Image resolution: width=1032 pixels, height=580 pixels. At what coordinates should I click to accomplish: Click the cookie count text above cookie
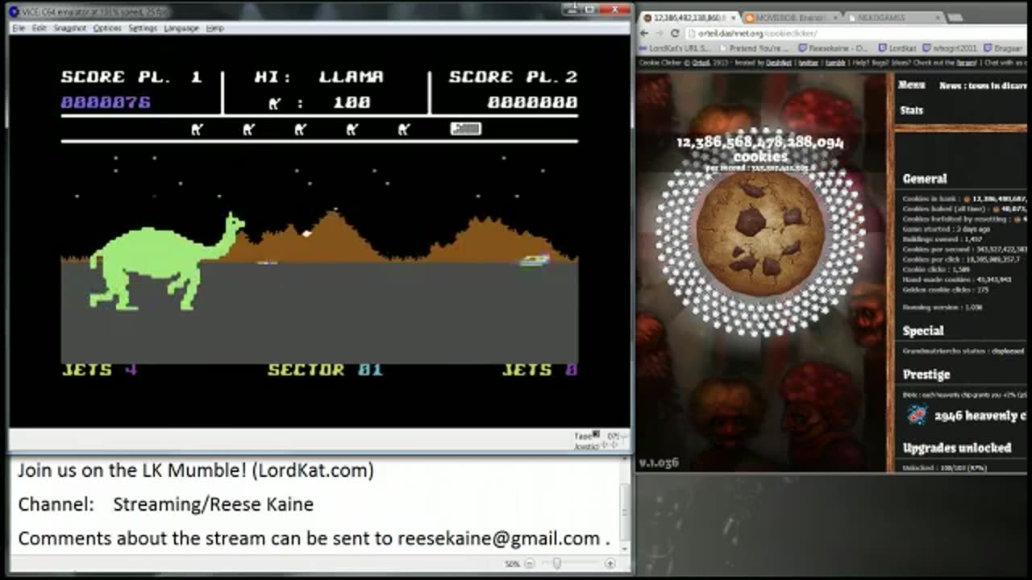click(x=760, y=149)
